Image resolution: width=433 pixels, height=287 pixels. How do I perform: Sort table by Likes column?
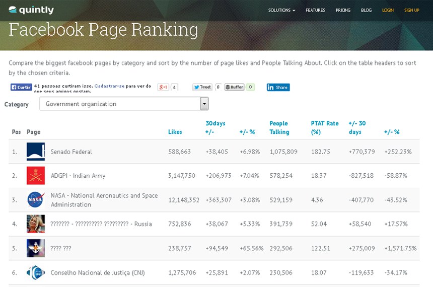pyautogui.click(x=175, y=132)
